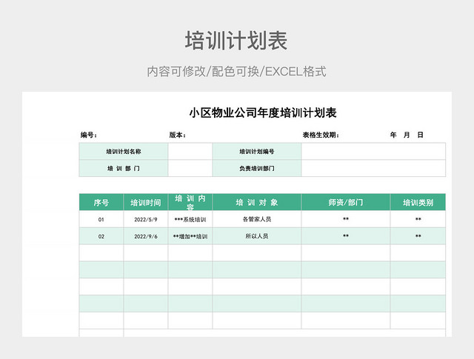Click the '***系统培训' cell
The width and height of the screenshot is (474, 359).
click(190, 219)
